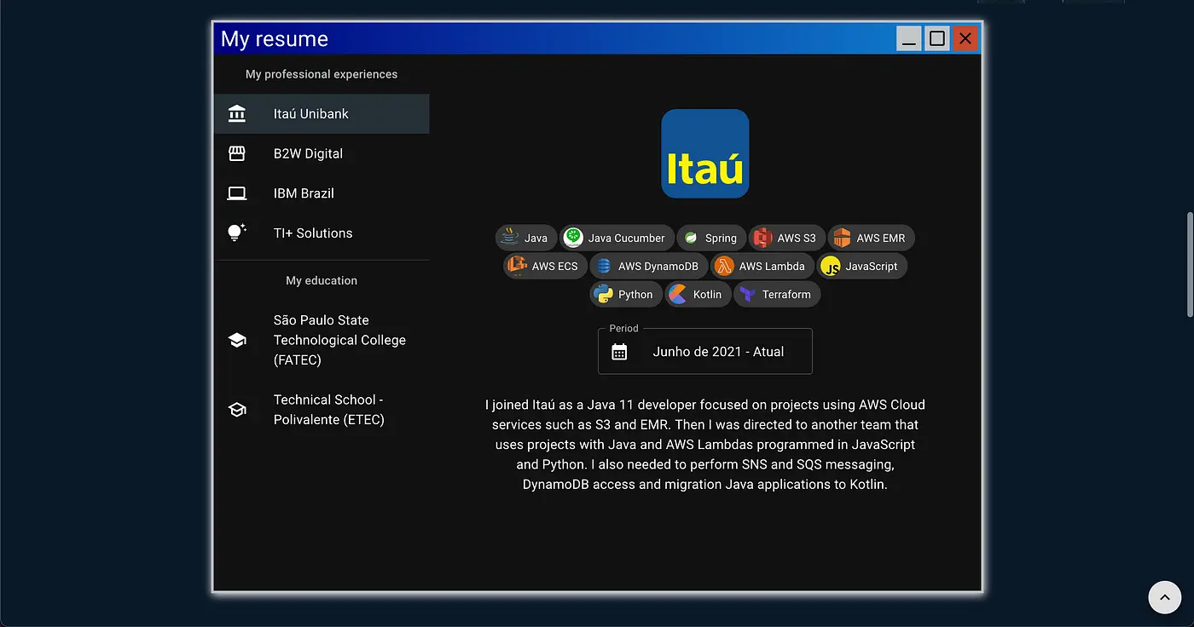
Task: Click the laptop icon beside IBM Brazil
Action: pyautogui.click(x=237, y=193)
